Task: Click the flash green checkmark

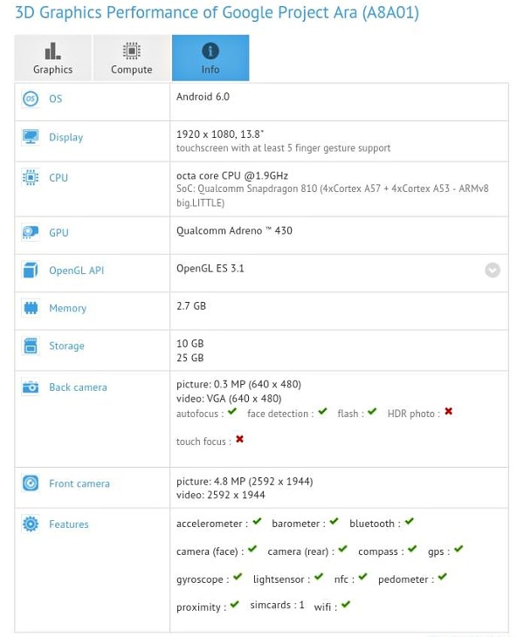Action: 372,412
